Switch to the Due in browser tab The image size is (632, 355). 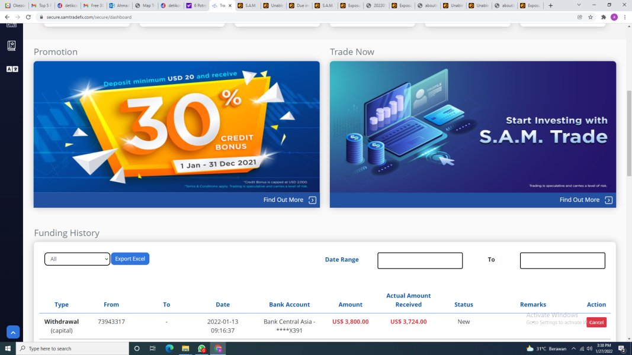[x=299, y=6]
